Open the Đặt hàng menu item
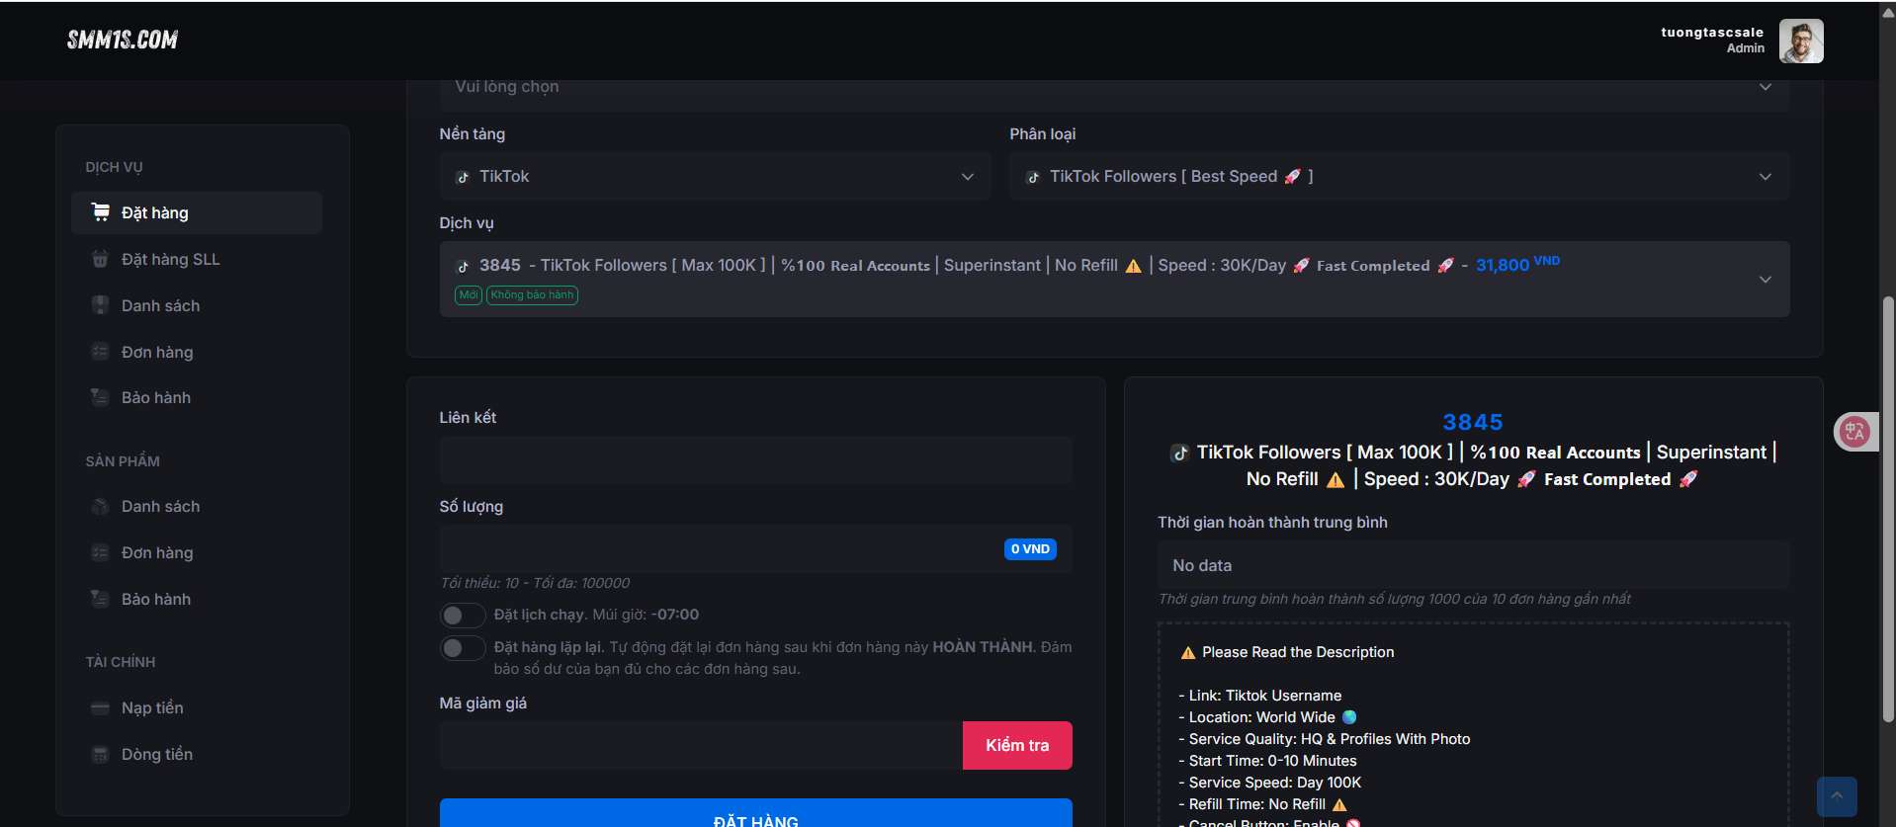The width and height of the screenshot is (1896, 827). (x=197, y=212)
